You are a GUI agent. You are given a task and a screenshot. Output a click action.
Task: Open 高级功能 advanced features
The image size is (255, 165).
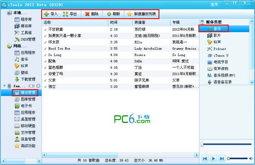pos(25,145)
